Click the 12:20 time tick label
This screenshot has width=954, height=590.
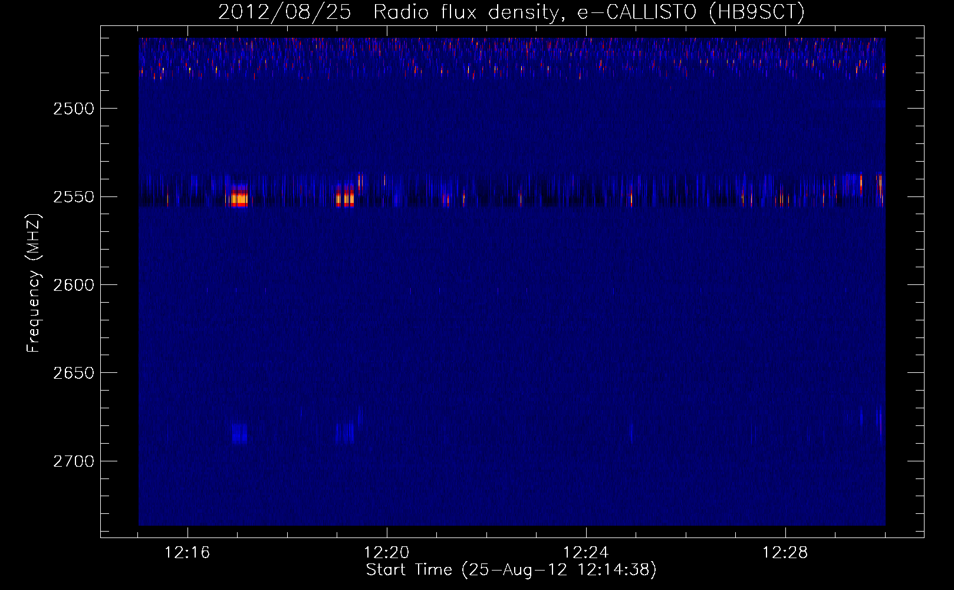tap(387, 553)
